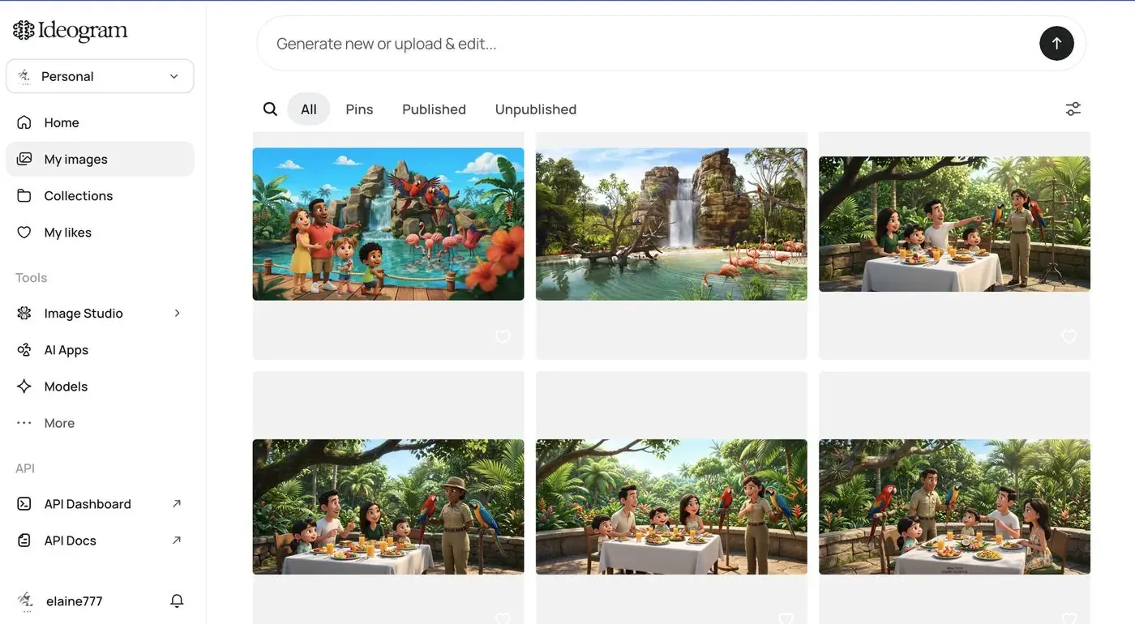Open image with keeper holding macaw left
Image resolution: width=1135 pixels, height=624 pixels.
click(x=954, y=506)
